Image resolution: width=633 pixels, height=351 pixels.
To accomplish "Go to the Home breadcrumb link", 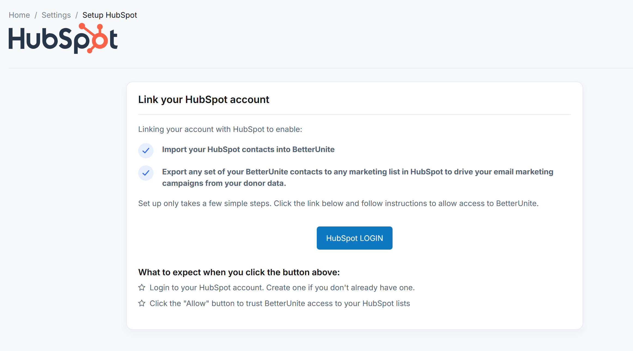I will (19, 15).
